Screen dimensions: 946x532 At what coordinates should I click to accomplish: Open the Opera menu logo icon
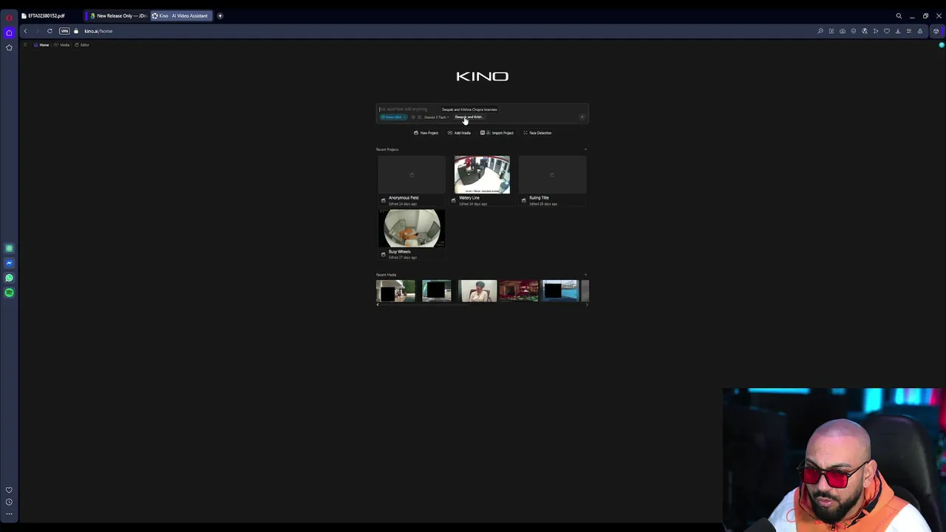pyautogui.click(x=9, y=17)
